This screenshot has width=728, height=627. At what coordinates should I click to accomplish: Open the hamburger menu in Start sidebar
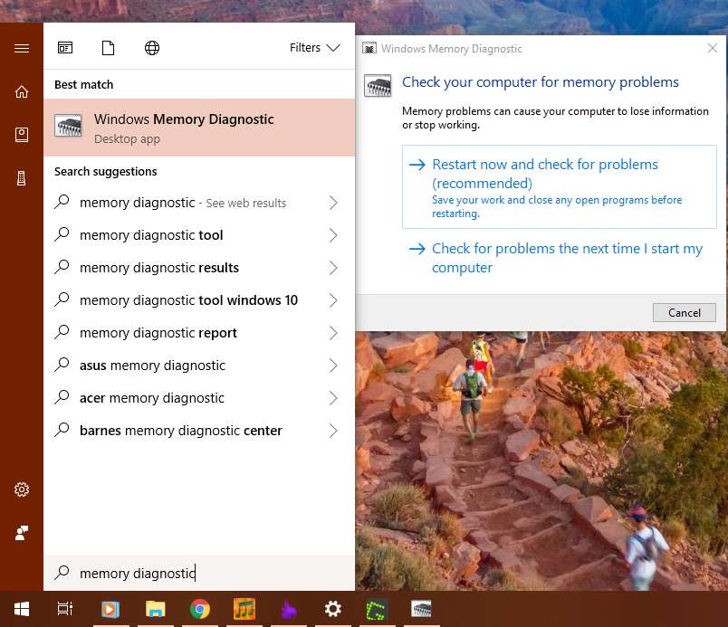point(22,48)
